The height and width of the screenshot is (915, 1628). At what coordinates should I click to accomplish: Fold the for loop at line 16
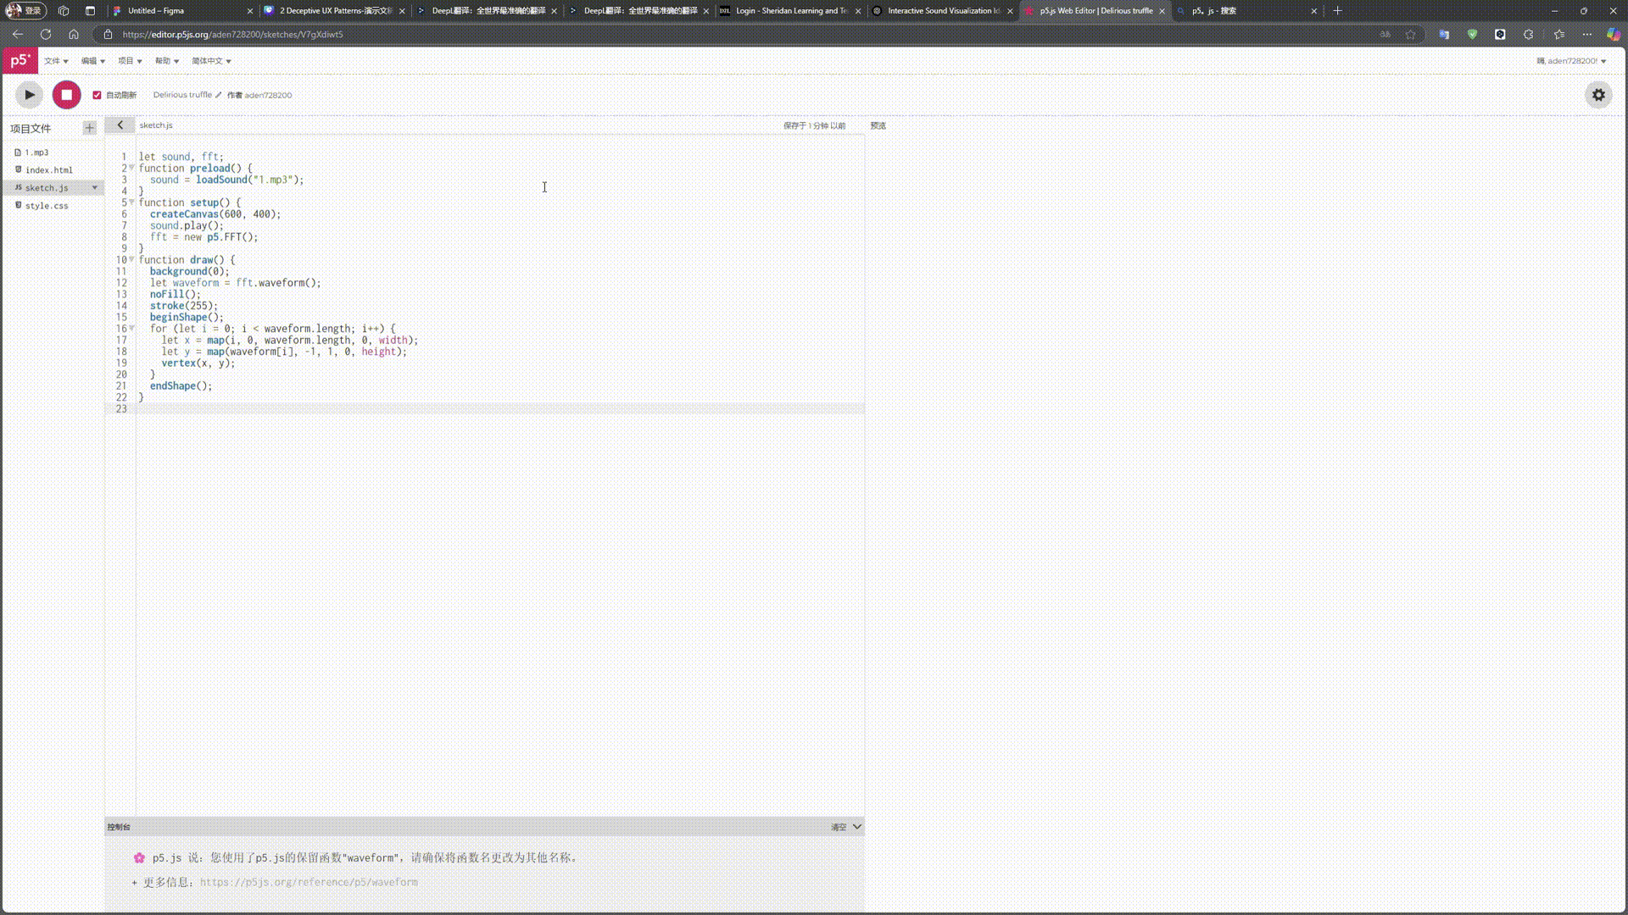pos(131,328)
